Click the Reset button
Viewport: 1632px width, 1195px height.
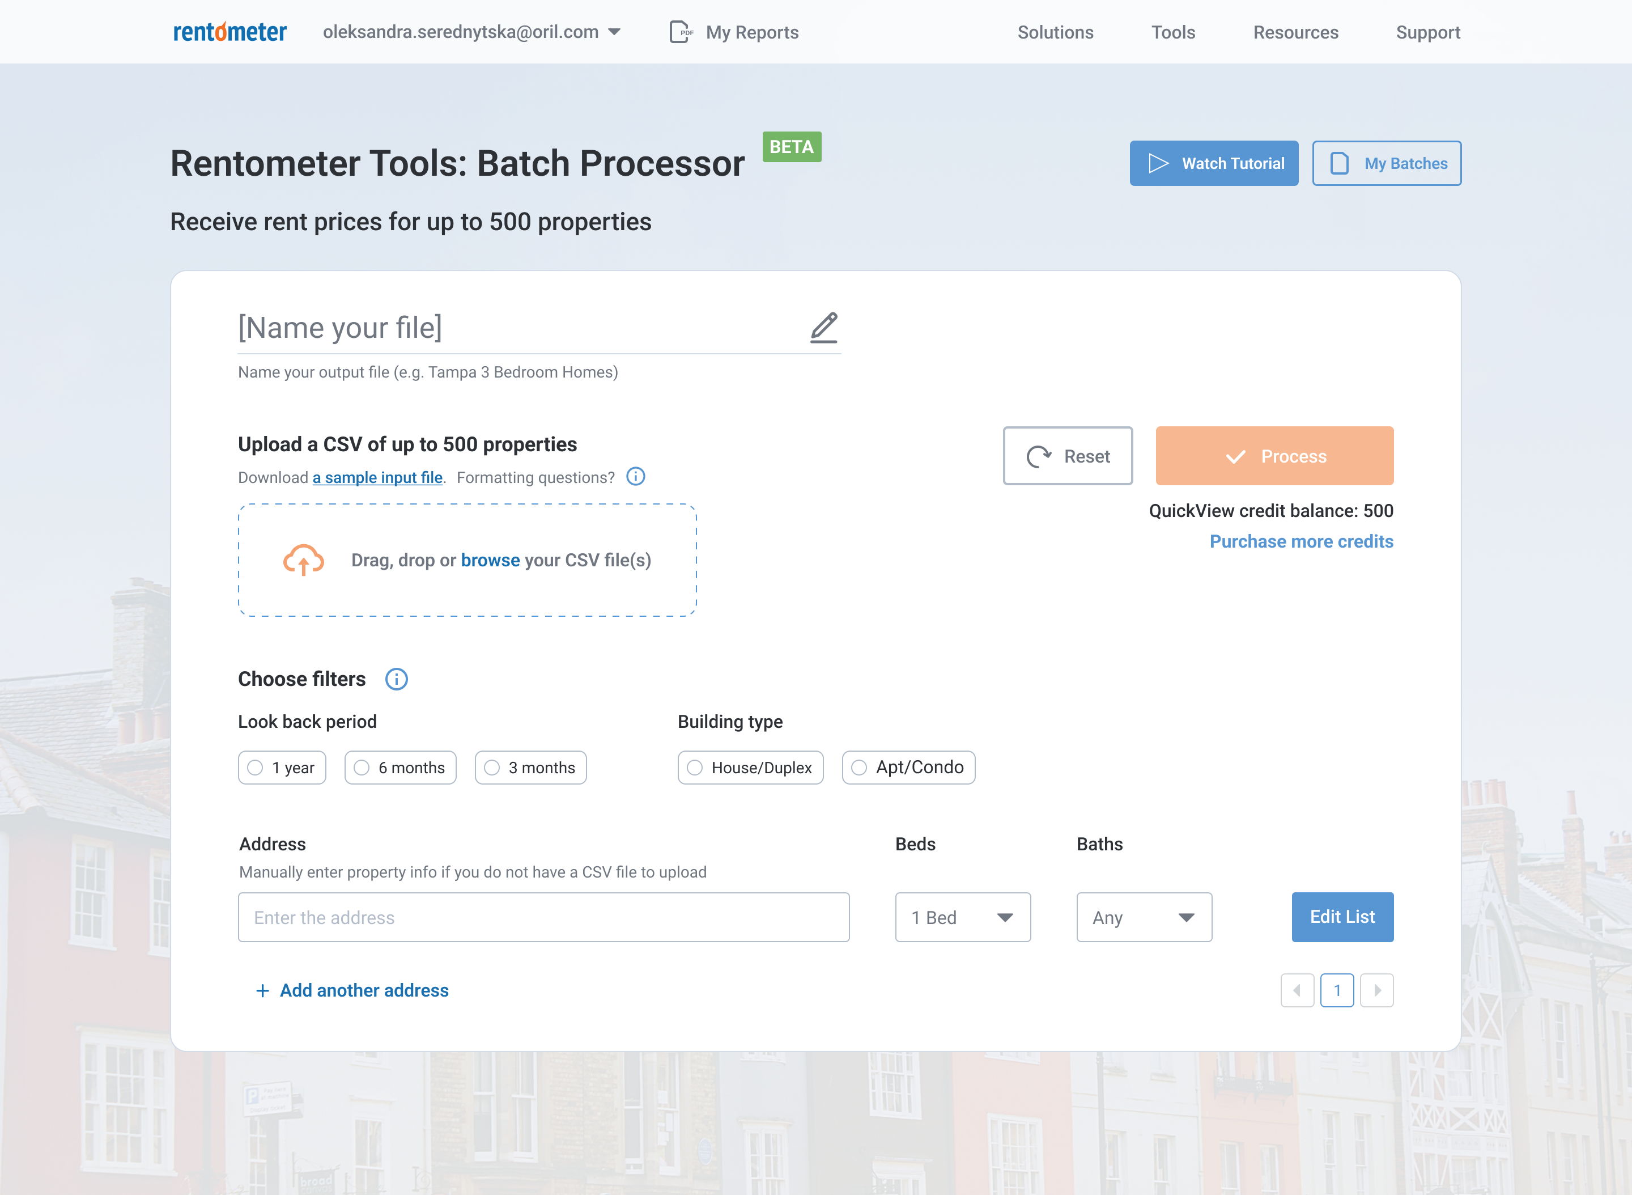click(1068, 456)
